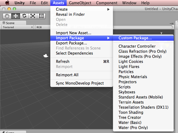Viewport: 178px width, 133px height.
Task: Choose Sync MonoDevelop Project
Action: tap(82, 83)
